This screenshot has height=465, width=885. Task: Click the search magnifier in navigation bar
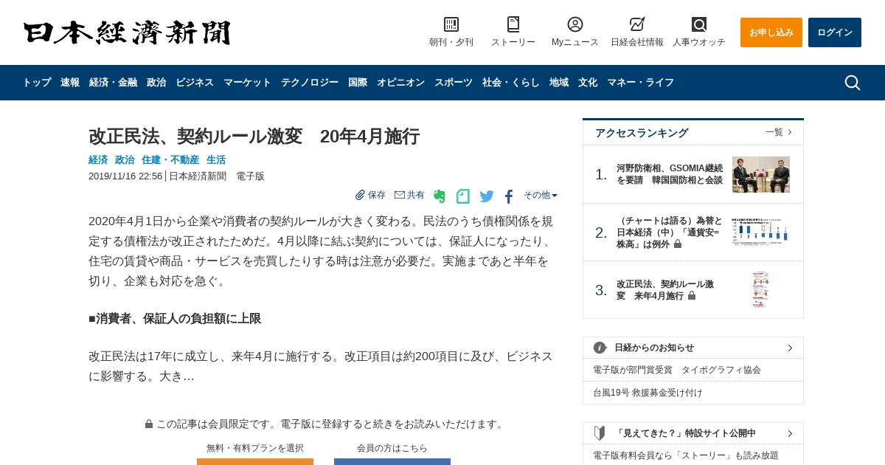coord(853,83)
